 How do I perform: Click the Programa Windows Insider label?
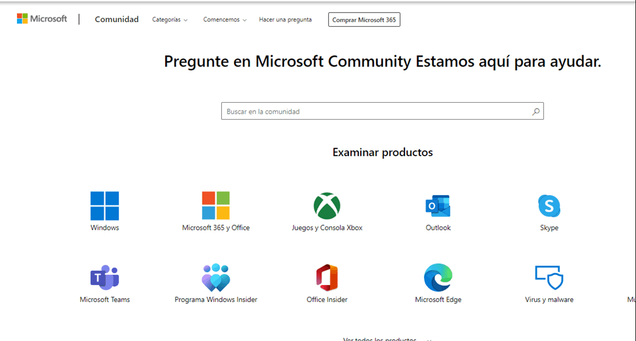[216, 300]
